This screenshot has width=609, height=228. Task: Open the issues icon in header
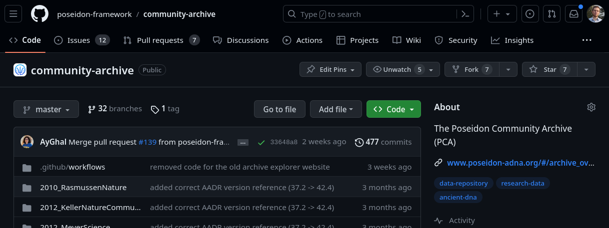coord(530,14)
